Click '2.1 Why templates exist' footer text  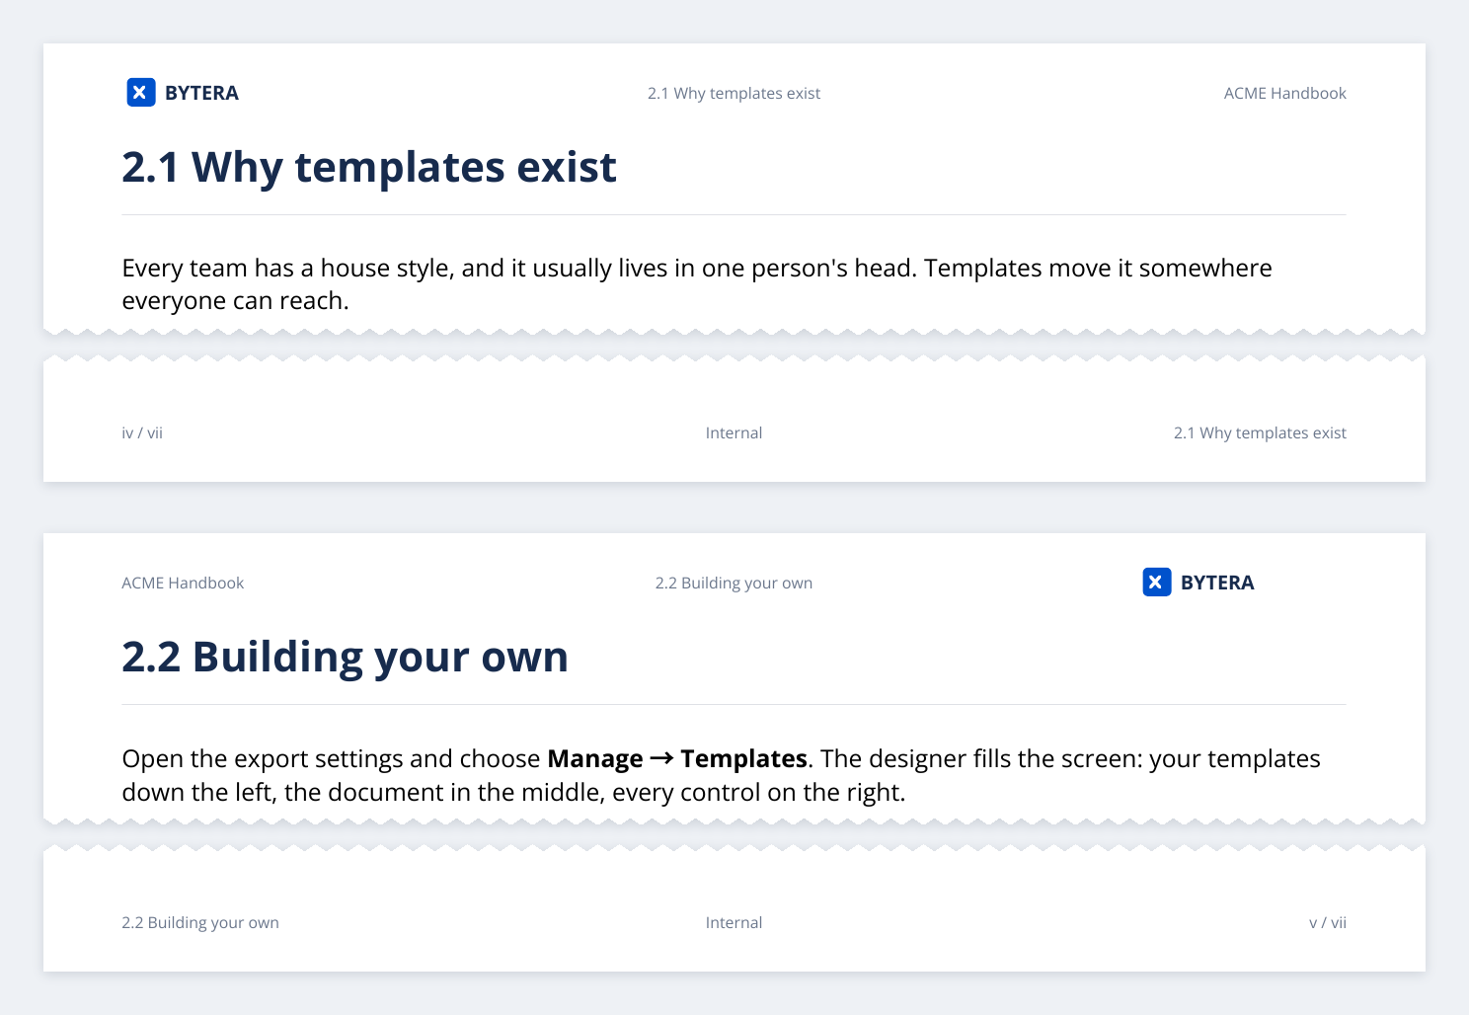click(1260, 432)
